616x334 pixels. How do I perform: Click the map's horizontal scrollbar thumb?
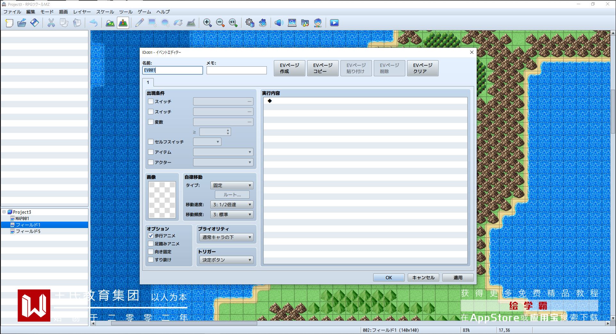pos(184,323)
